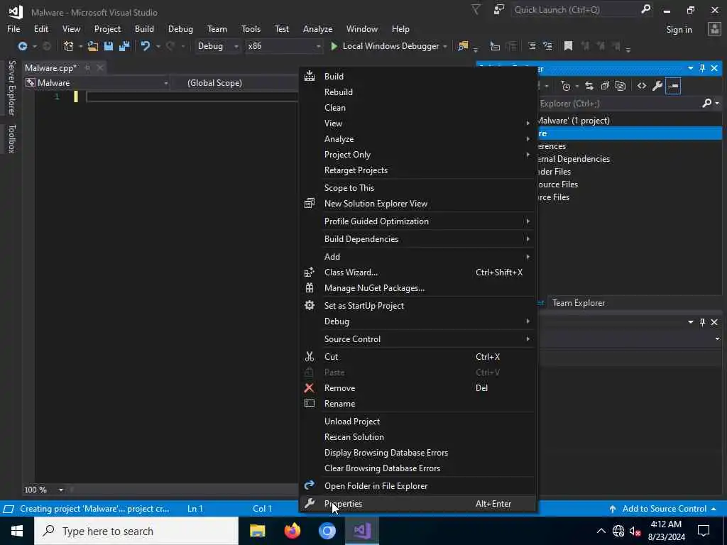Image resolution: width=727 pixels, height=545 pixels.
Task: Expand the Local Windows Debugger dropdown arrow
Action: (445, 46)
